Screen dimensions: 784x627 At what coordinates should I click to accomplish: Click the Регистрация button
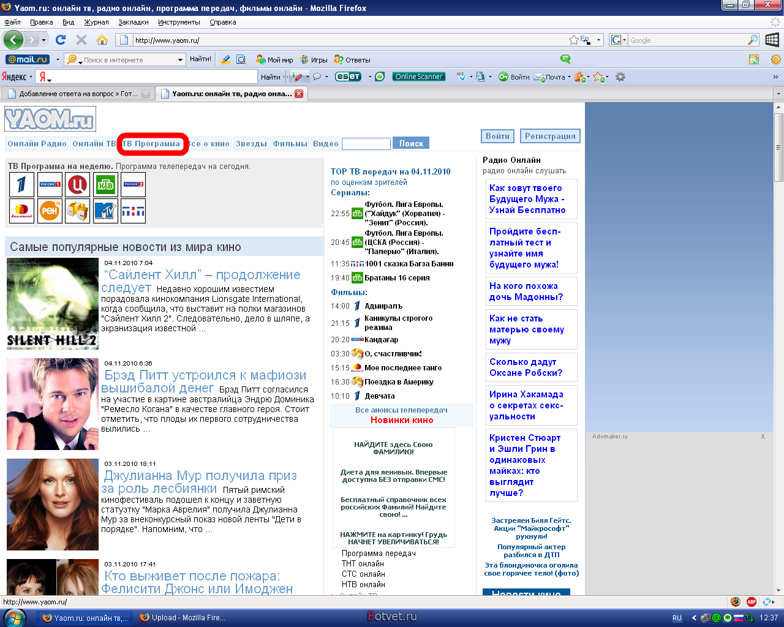[550, 136]
